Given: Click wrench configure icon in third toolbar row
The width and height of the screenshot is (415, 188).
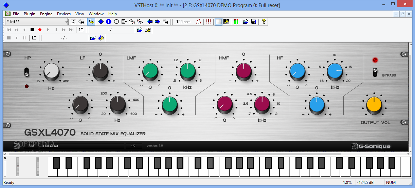Looking at the screenshot, I should coord(101,38).
